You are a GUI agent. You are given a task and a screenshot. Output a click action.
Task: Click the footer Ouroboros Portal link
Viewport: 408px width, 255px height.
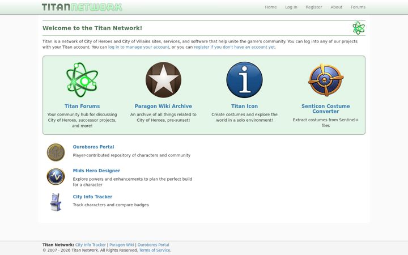[153, 245]
